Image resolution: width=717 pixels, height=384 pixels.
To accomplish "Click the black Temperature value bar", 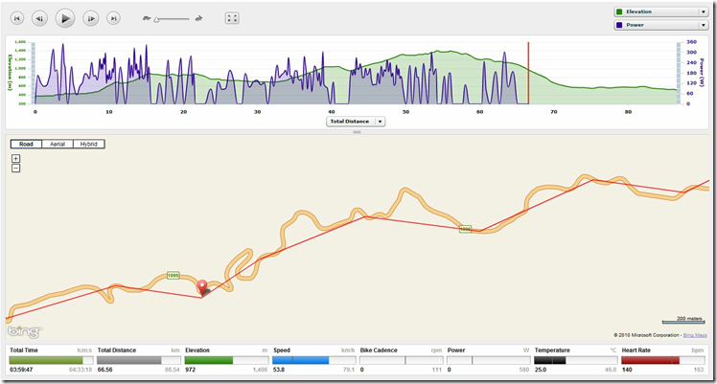I will pos(576,360).
